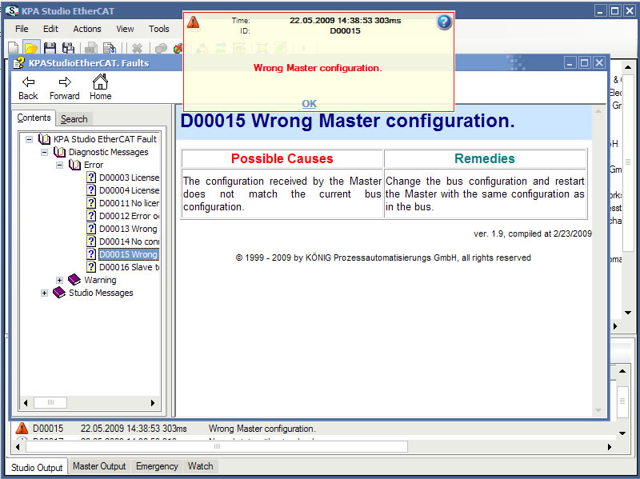
Task: Click the blue help question mark icon
Action: click(443, 22)
